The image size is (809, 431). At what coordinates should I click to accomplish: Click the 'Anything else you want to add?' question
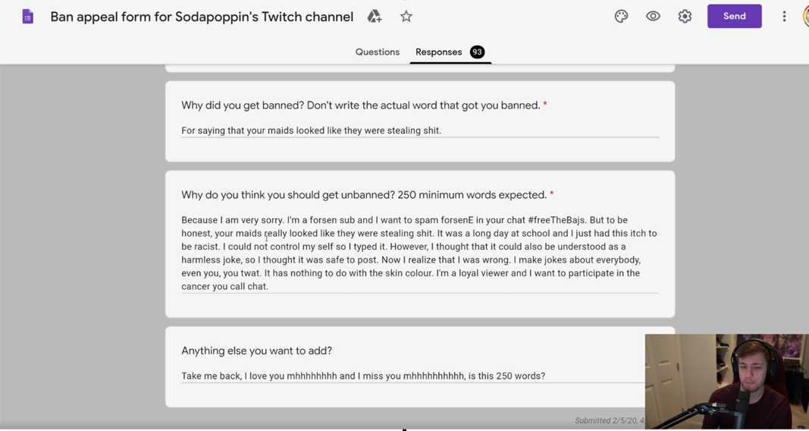pyautogui.click(x=256, y=351)
